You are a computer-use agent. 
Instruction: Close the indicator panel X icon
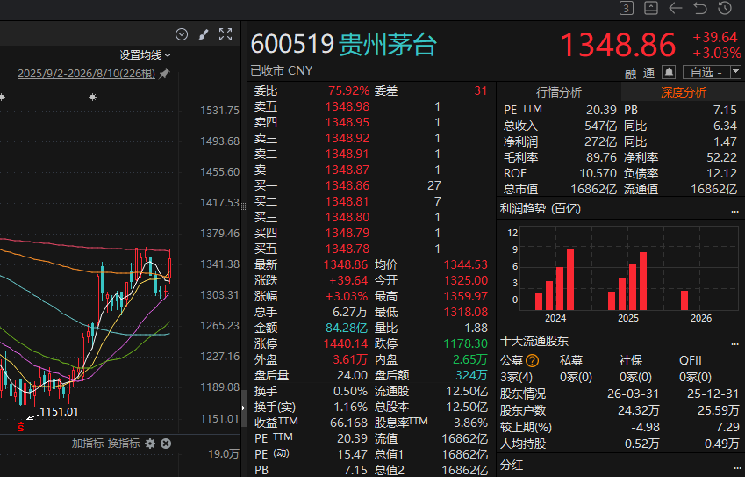166,444
